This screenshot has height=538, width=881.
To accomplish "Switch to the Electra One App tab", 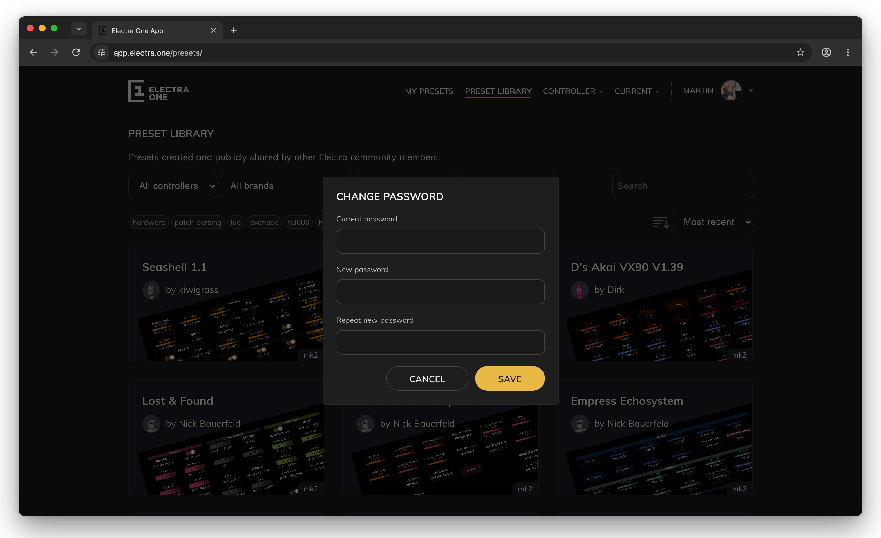I will (157, 30).
